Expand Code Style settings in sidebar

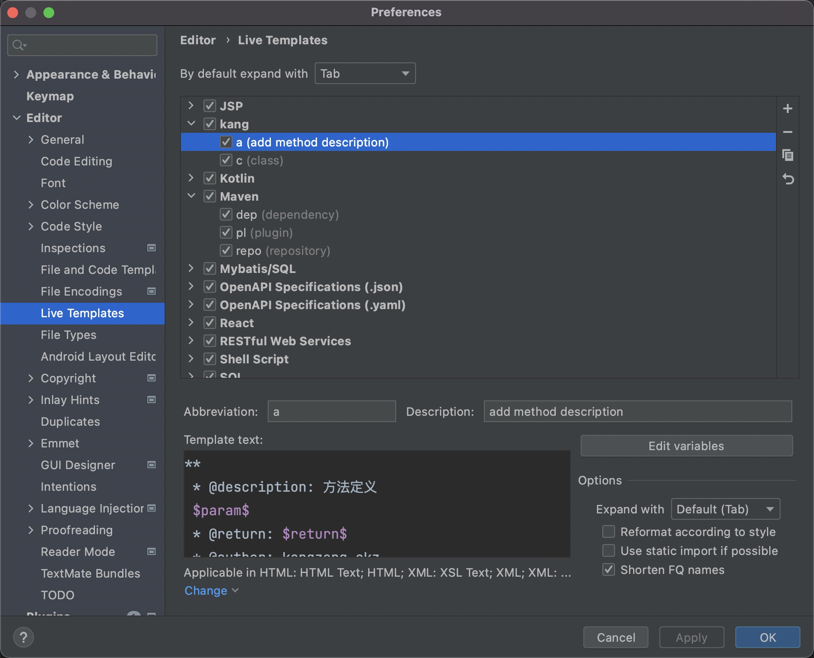pos(31,226)
